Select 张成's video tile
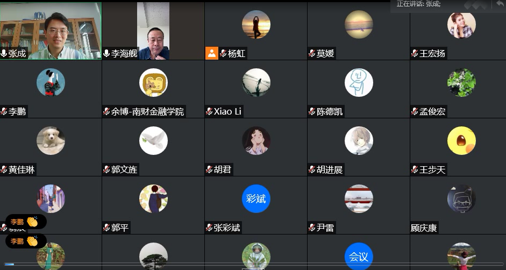506x270 pixels. coord(51,31)
